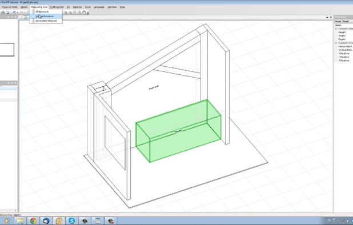Open the Model menu
Viewport: 353px width, 225px height.
[24, 7]
